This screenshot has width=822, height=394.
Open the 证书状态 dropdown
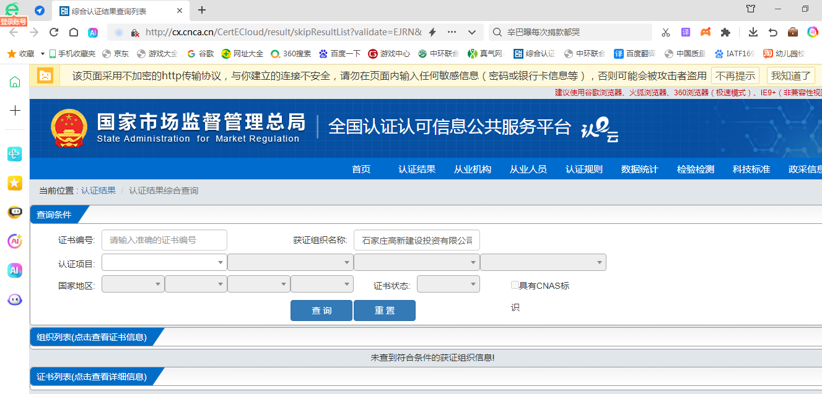click(448, 284)
